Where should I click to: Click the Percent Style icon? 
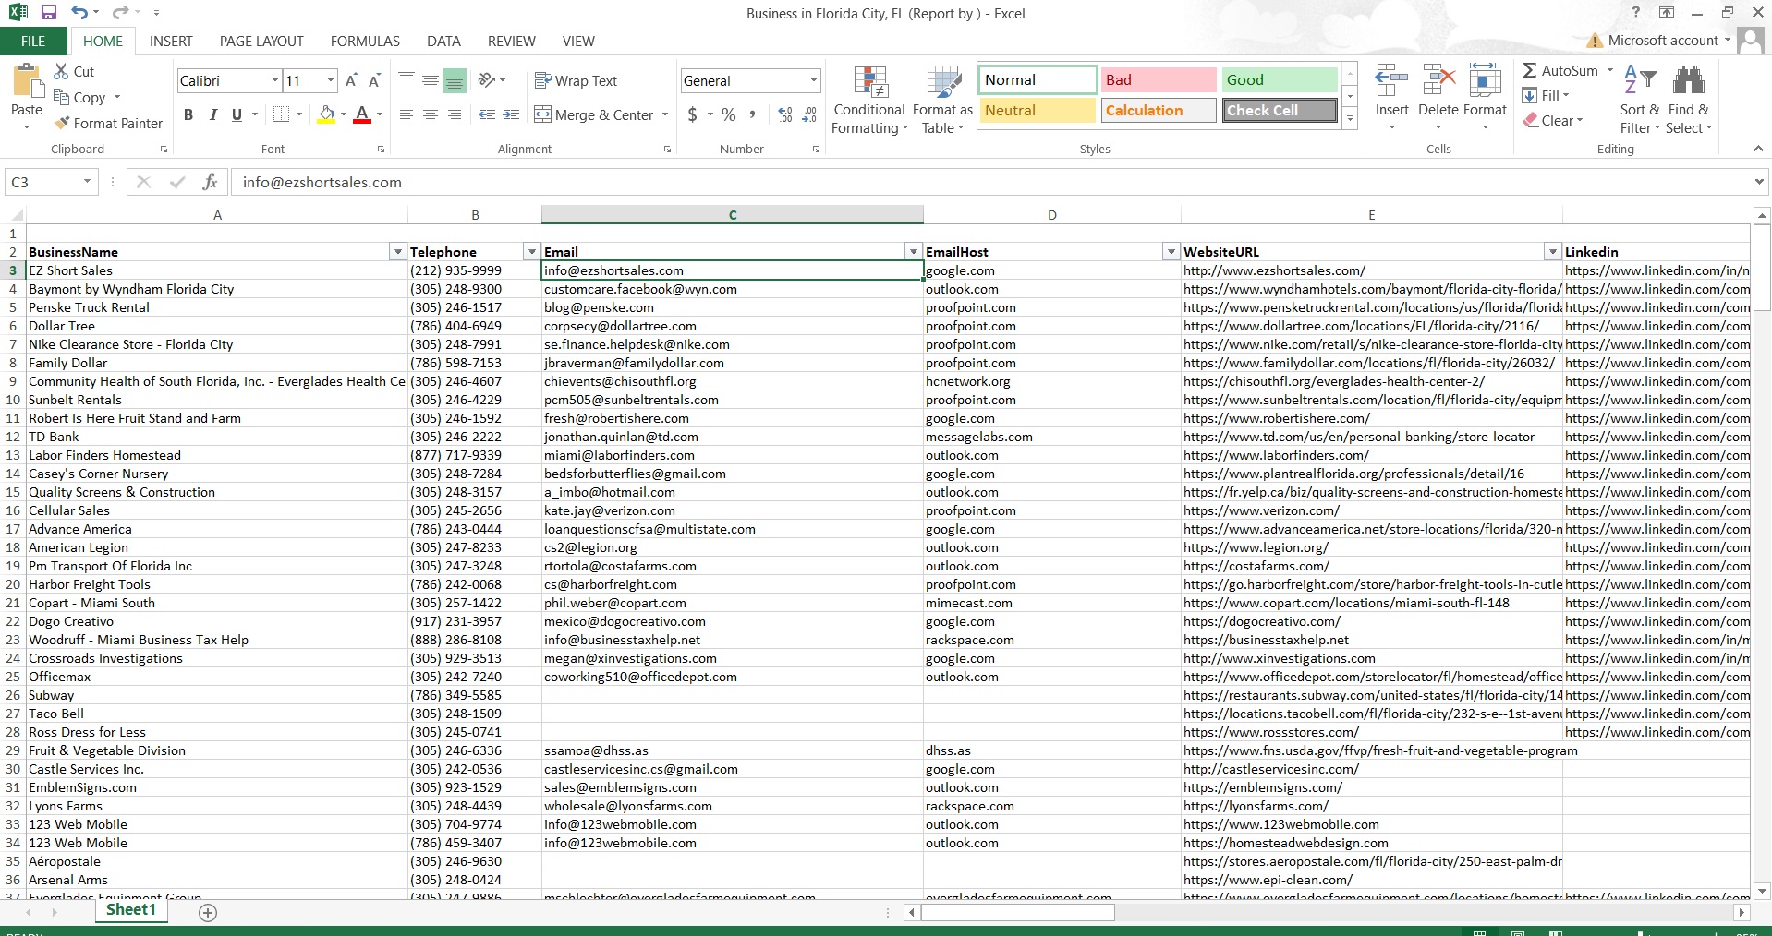(729, 114)
